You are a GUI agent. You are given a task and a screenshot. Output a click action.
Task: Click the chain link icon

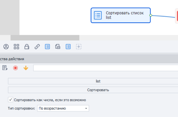37,47
